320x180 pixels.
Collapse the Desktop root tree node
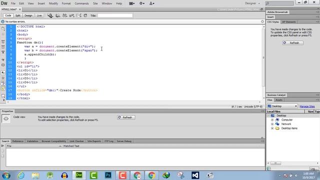pos(268,115)
